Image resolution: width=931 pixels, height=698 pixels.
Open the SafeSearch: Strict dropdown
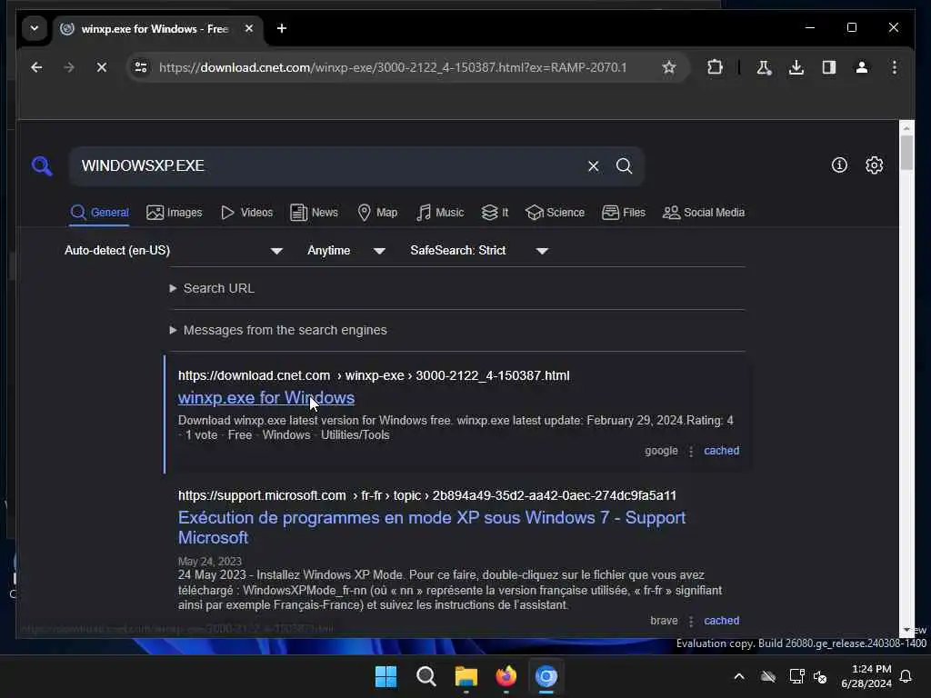[478, 251]
